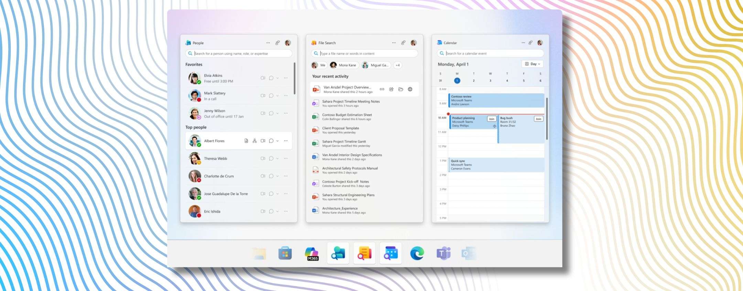The image size is (743, 291).
Task: Click the People panel scrollbar
Action: pyautogui.click(x=294, y=78)
